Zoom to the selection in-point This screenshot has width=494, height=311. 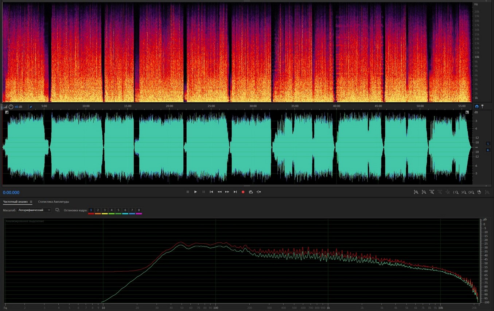tap(456, 192)
